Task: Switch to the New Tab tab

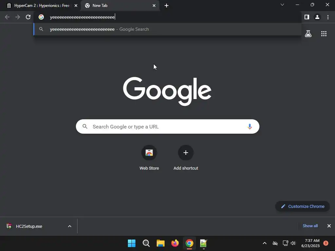Action: coord(120,6)
